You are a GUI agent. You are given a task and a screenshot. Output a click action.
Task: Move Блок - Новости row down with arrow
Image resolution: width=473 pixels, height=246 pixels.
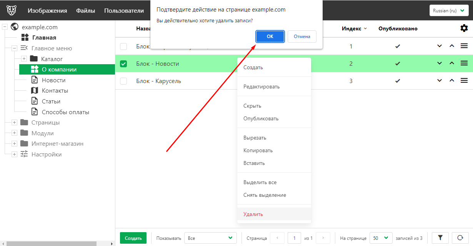440,63
